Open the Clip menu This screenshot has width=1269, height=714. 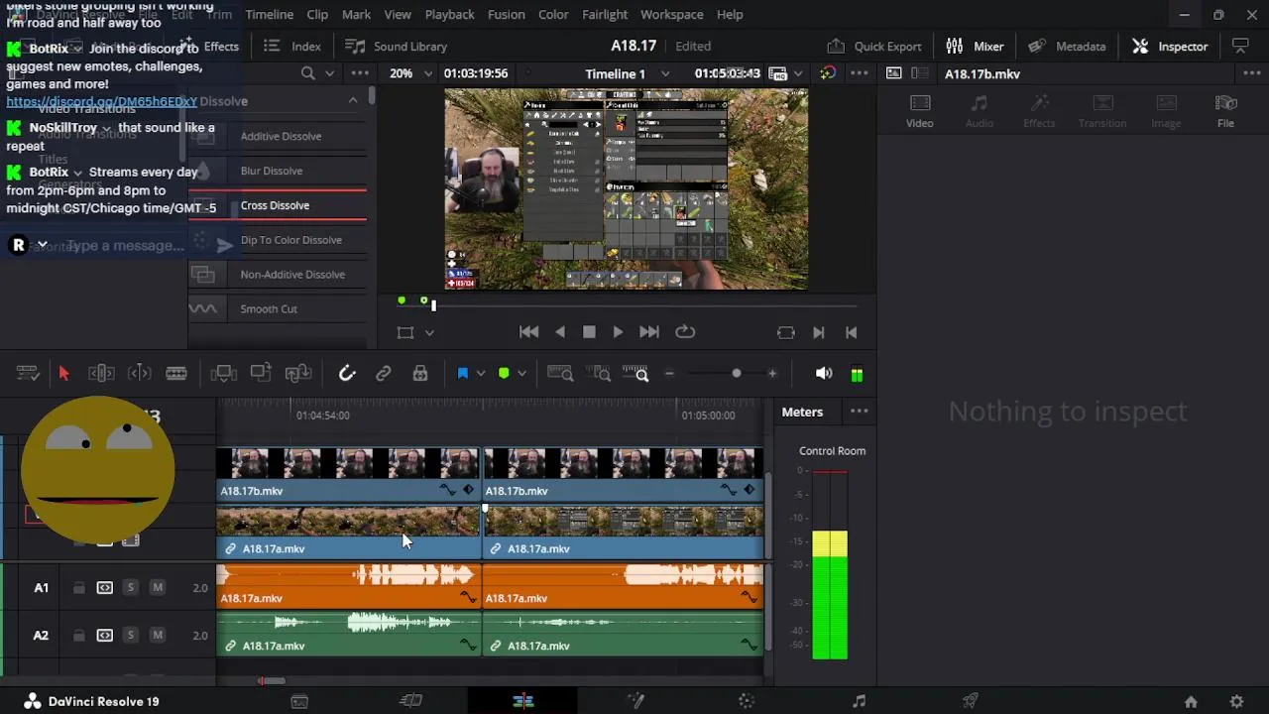tap(317, 15)
